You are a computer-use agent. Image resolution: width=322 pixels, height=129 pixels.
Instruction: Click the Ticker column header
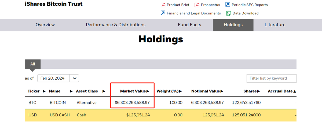34,91
